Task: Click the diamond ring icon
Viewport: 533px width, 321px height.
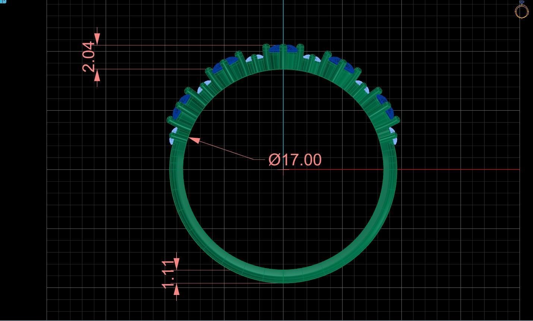Action: [522, 9]
